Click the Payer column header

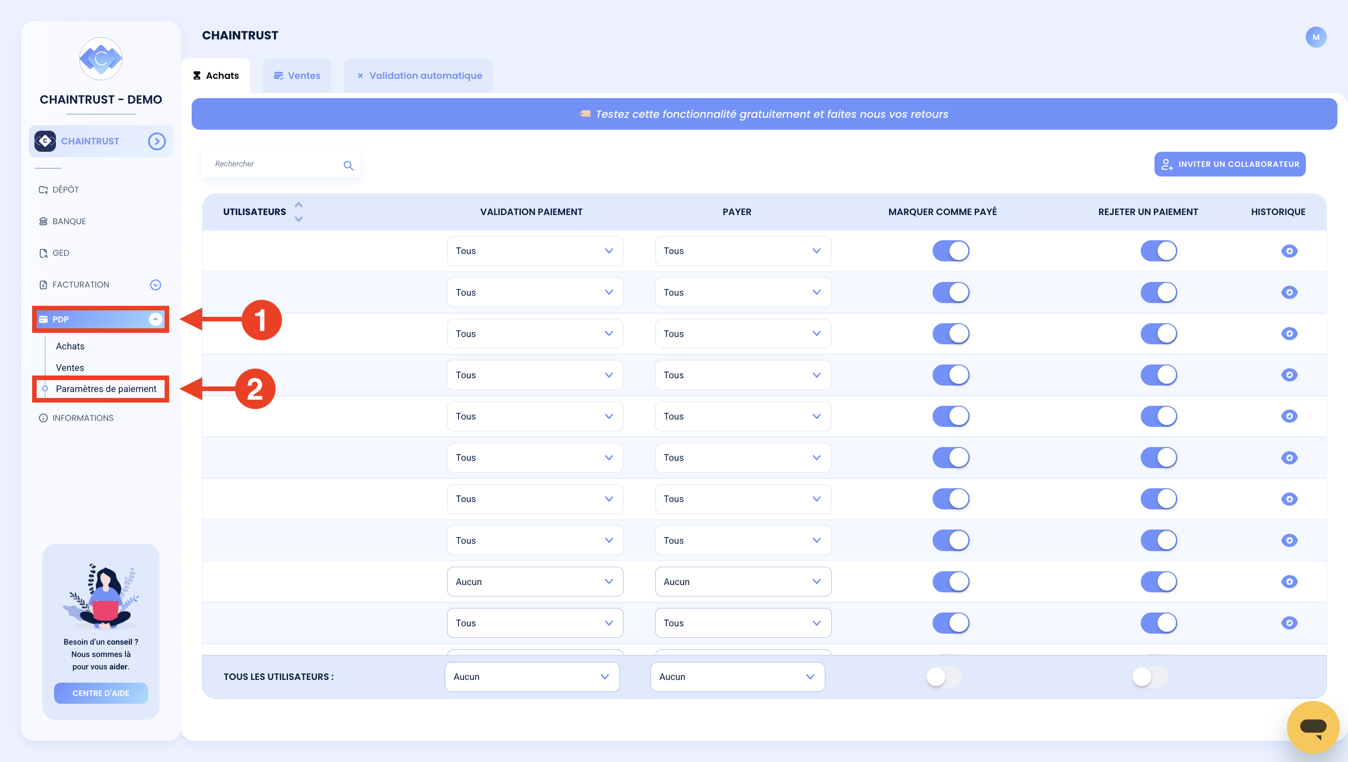tap(737, 212)
